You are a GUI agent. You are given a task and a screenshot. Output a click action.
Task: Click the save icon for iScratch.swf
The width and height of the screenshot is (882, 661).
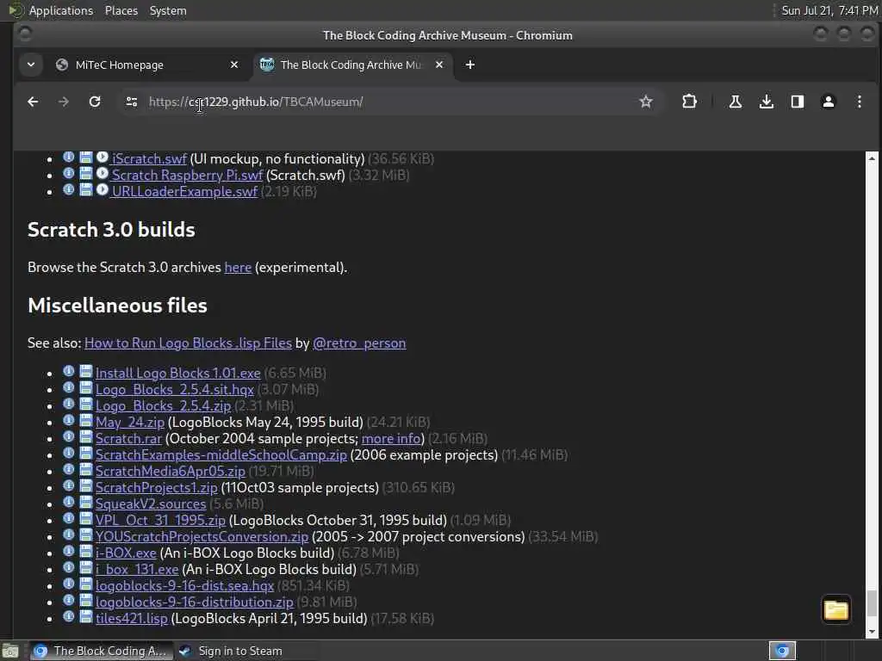[85, 158]
